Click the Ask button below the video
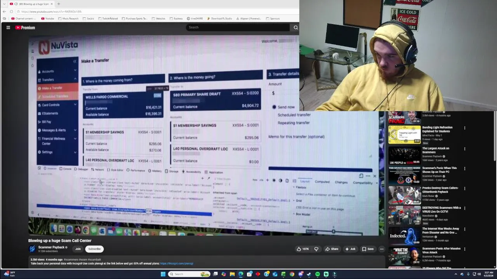The height and width of the screenshot is (279, 497). coord(350,249)
